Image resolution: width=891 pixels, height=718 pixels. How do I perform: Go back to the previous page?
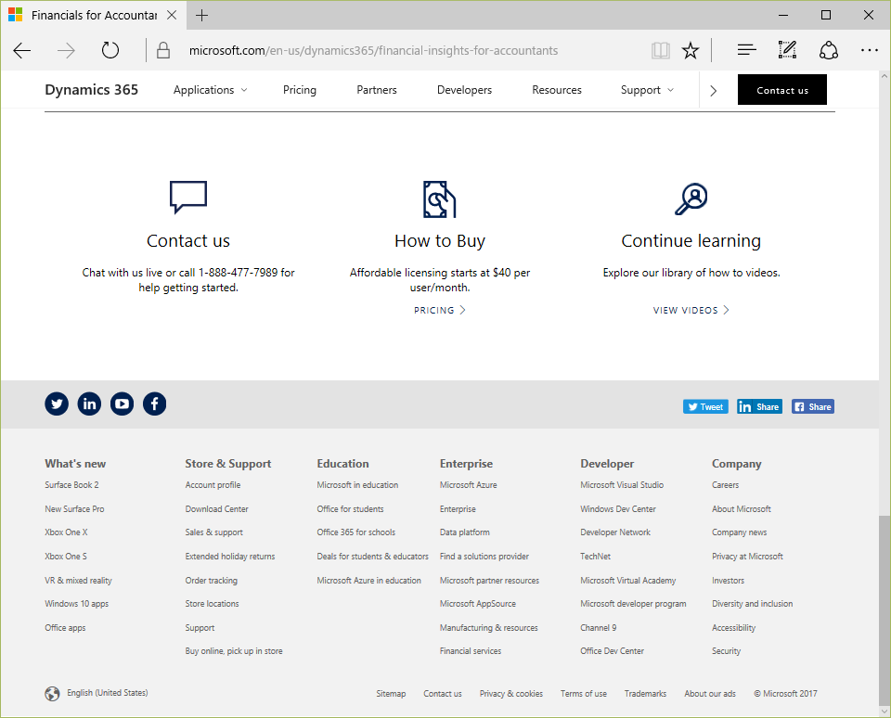pyautogui.click(x=21, y=50)
